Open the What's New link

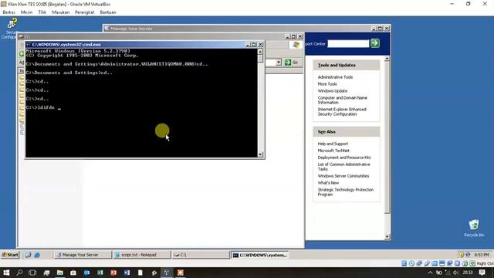[328, 183]
